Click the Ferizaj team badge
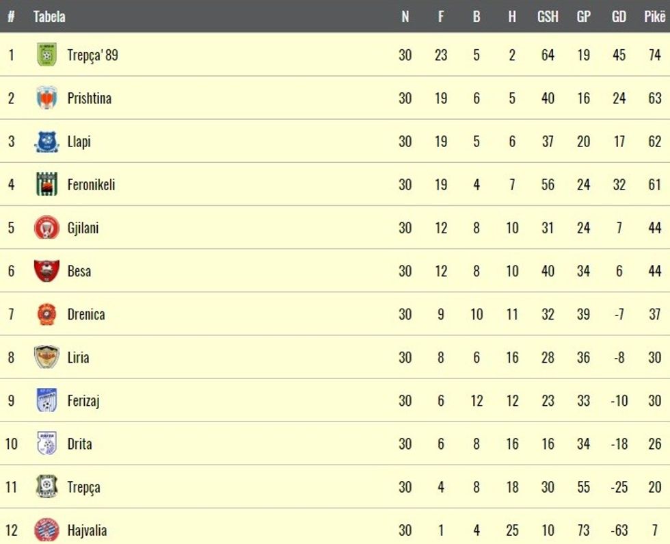The image size is (670, 544). click(x=46, y=400)
